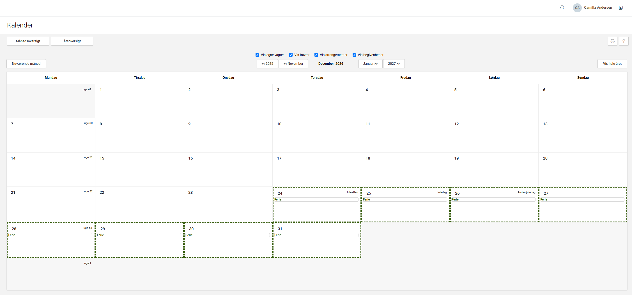The width and height of the screenshot is (632, 295).
Task: Click the uge 50 week label
Action: [88, 123]
